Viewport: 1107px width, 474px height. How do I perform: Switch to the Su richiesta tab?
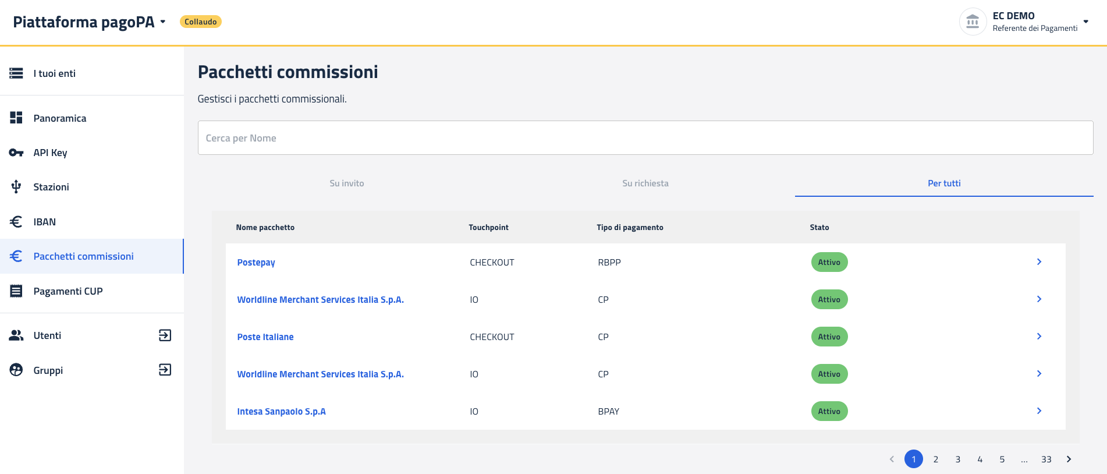(645, 183)
